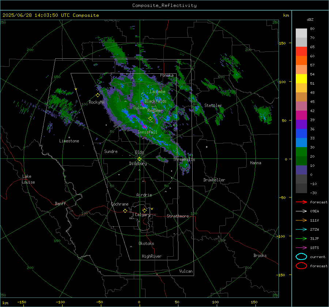Click the yellow diamond marker beside RockyMH
Viewport: 329px width, 307px height.
[98, 95]
